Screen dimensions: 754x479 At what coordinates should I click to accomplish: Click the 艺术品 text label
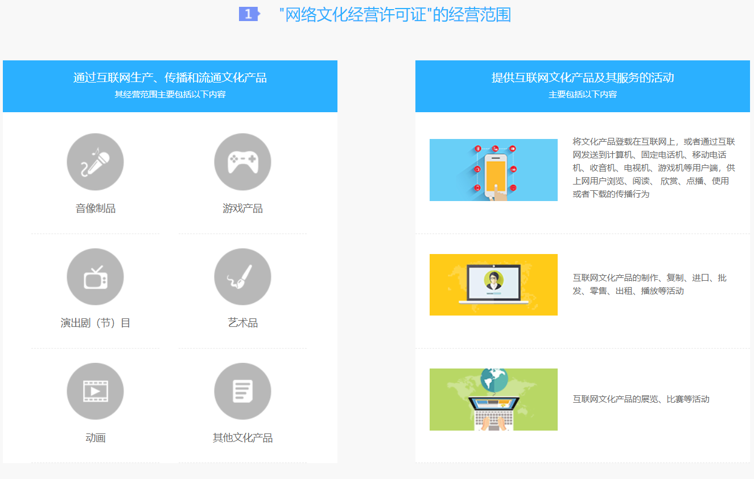pyautogui.click(x=242, y=322)
